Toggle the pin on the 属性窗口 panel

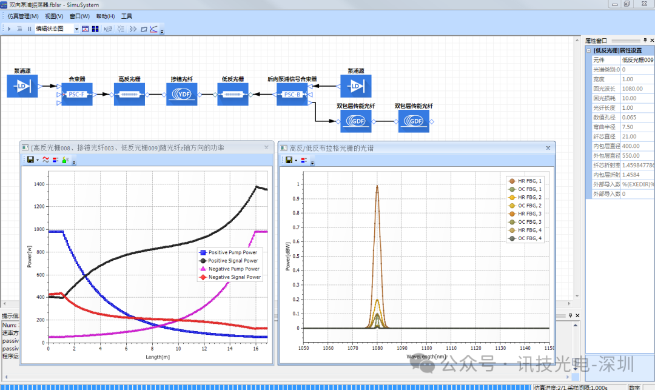(x=645, y=41)
